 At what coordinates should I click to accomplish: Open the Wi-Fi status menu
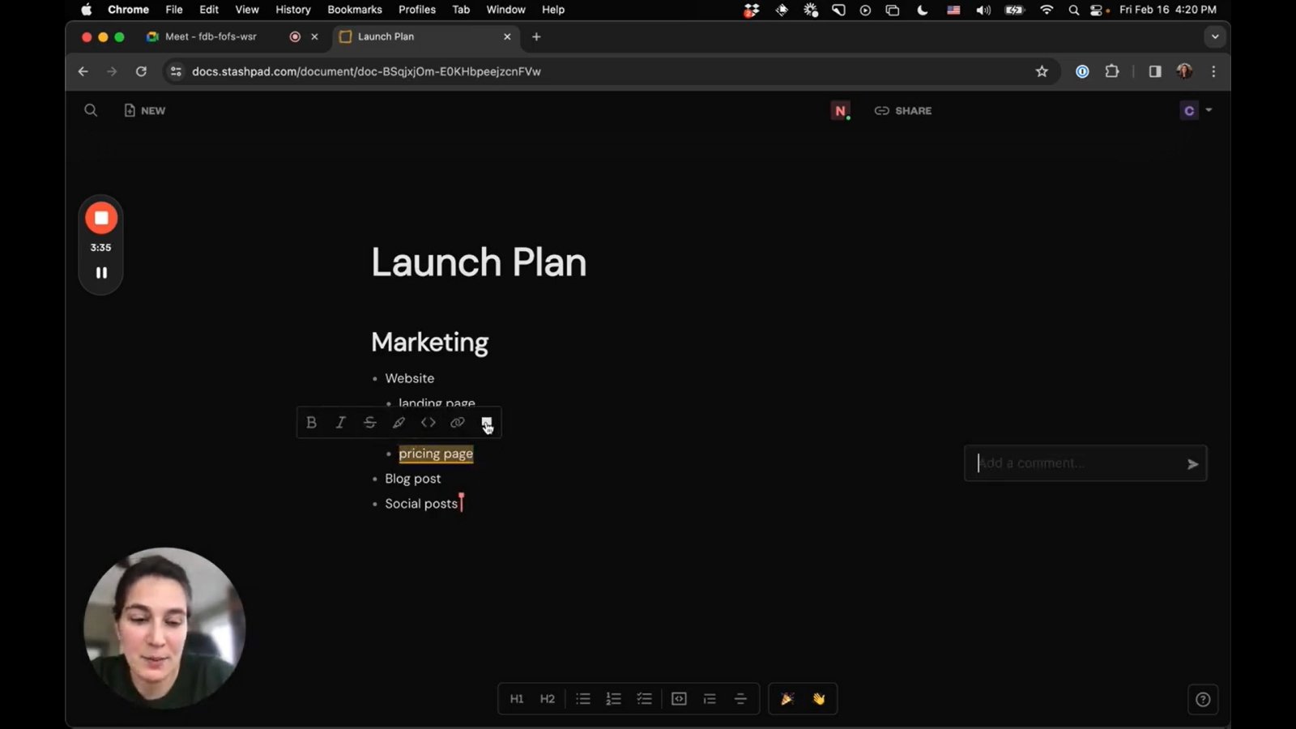(x=1047, y=10)
